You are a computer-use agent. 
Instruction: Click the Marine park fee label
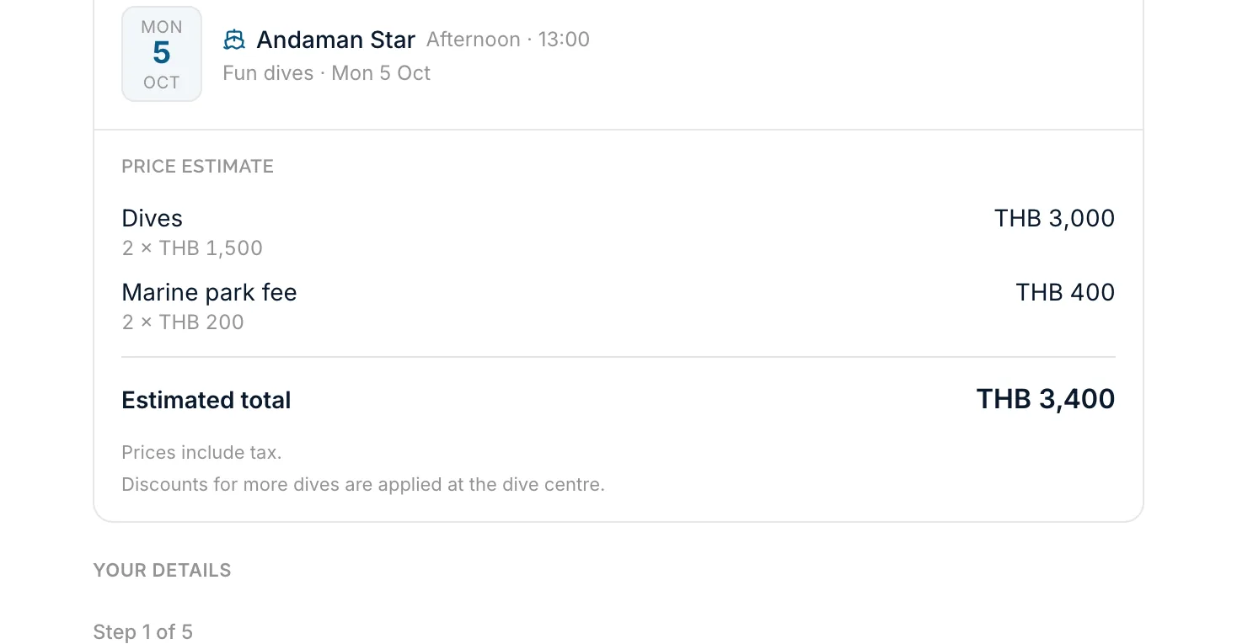[x=209, y=293]
